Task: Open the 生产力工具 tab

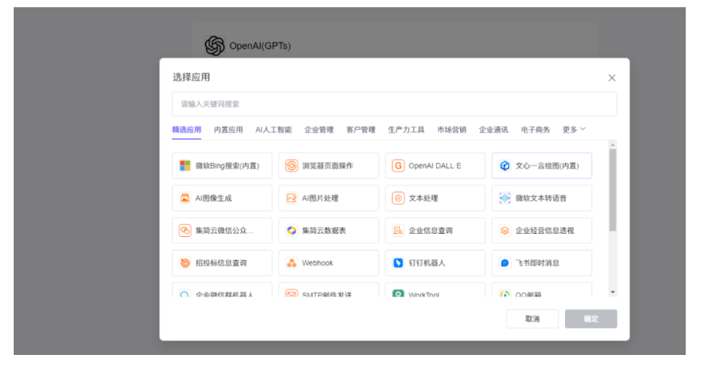Action: [x=406, y=130]
